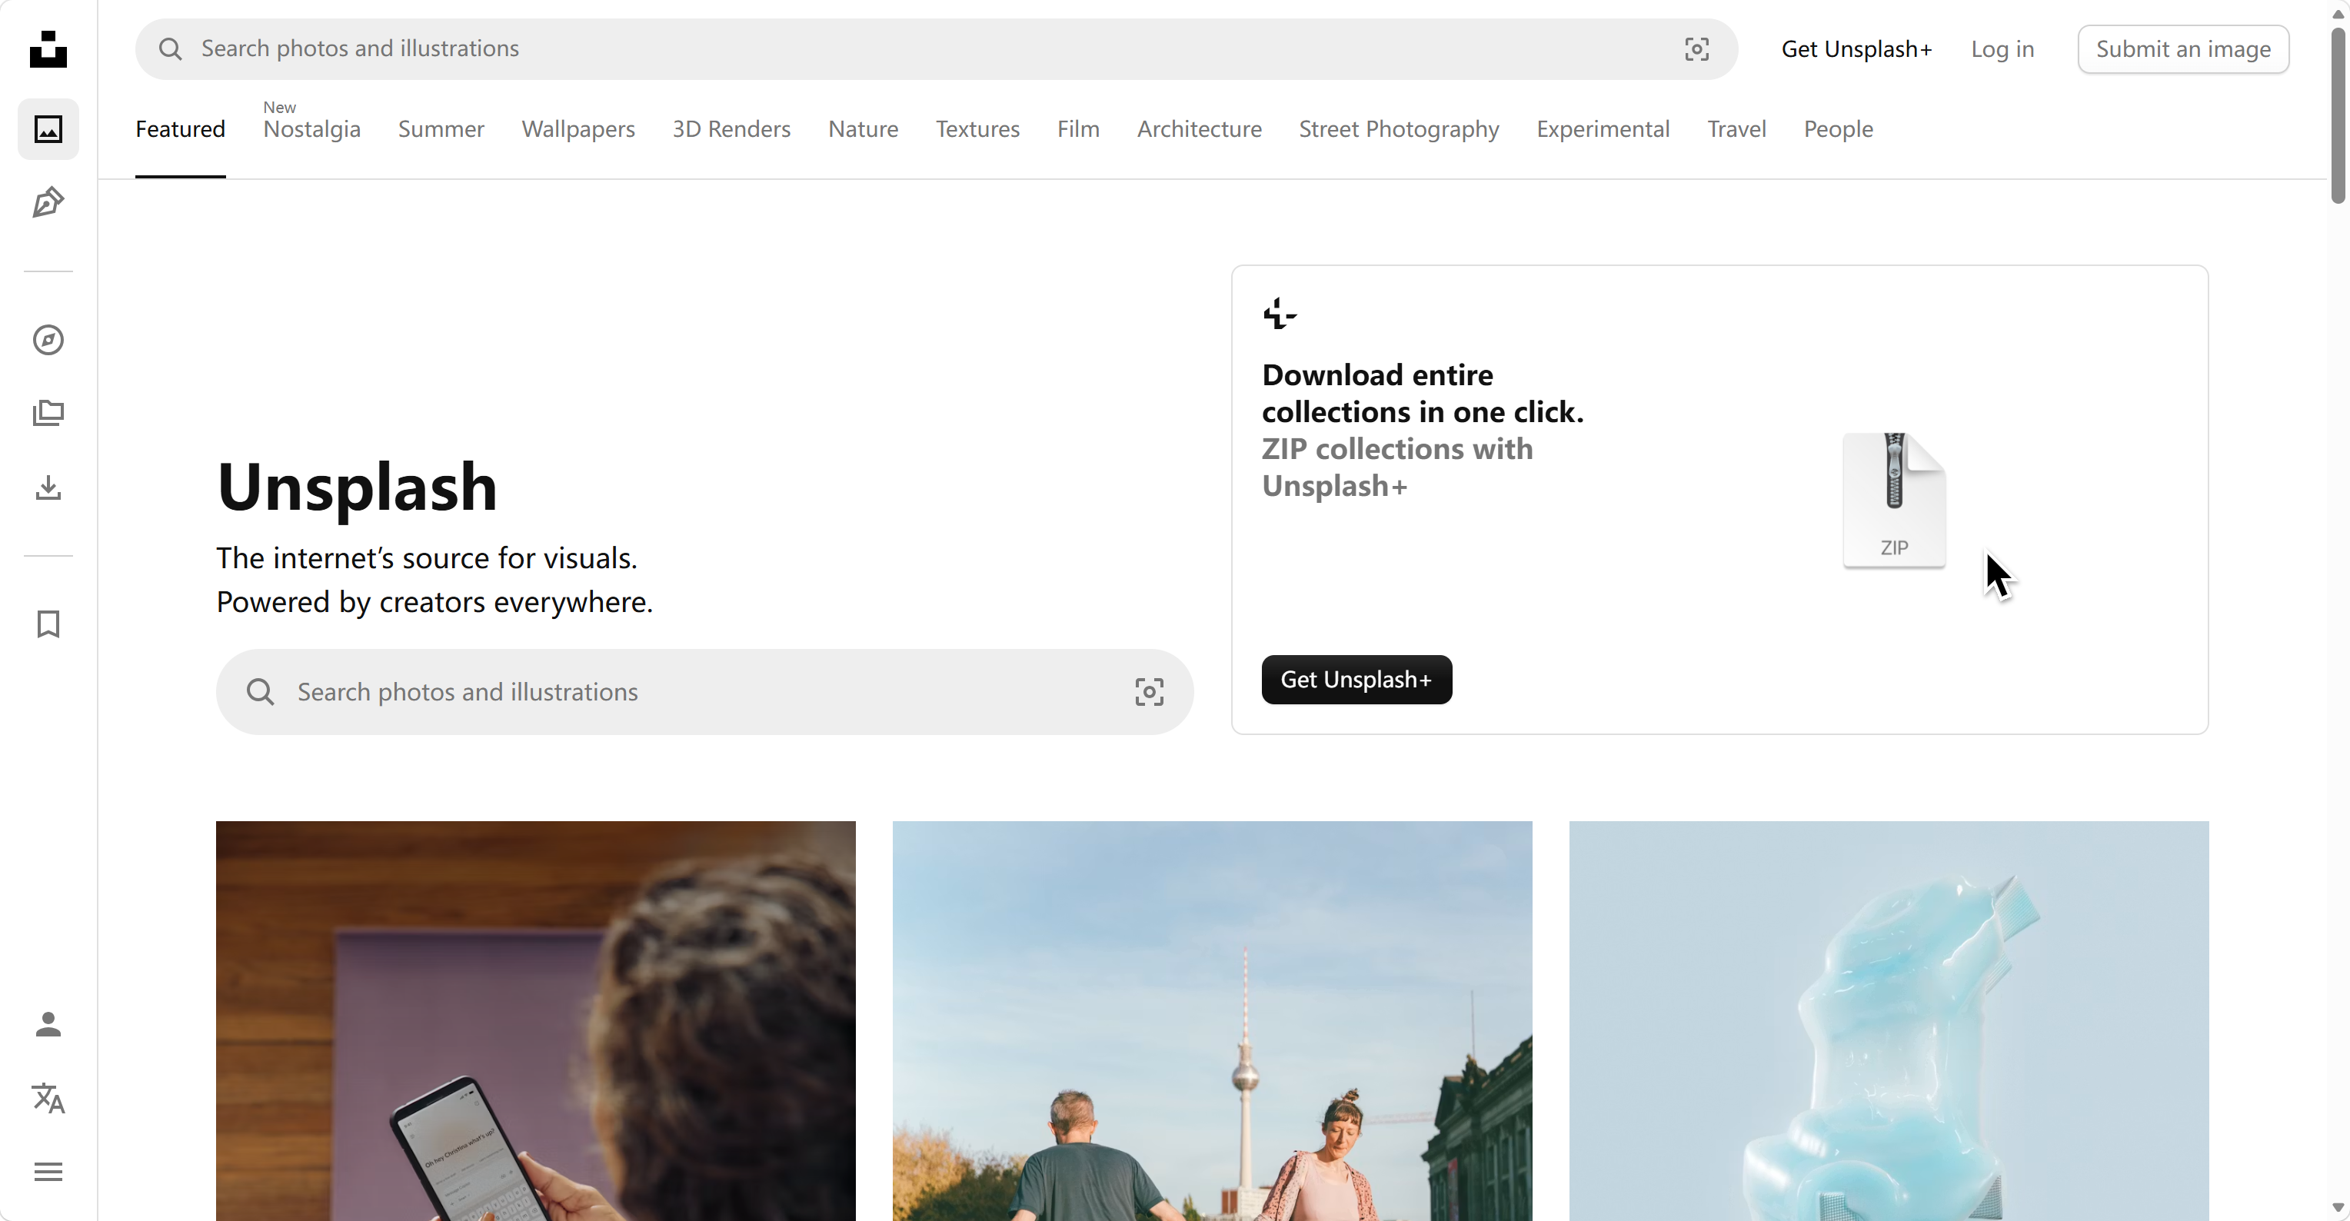
Task: Click the Submit an image button
Action: pos(2183,49)
